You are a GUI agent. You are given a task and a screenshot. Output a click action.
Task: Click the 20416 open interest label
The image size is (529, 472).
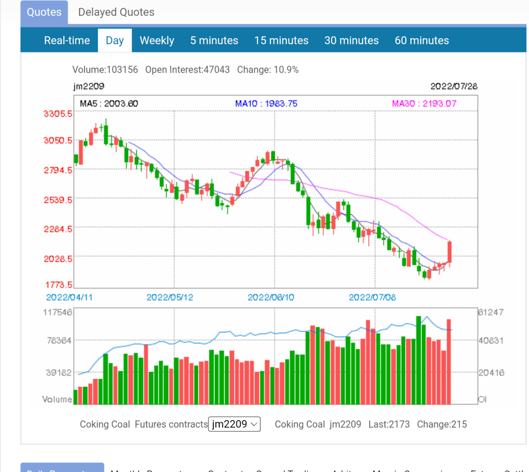tap(491, 373)
